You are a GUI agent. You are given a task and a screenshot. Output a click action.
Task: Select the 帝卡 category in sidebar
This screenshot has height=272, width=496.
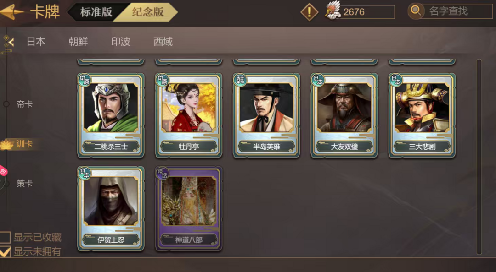coord(24,104)
